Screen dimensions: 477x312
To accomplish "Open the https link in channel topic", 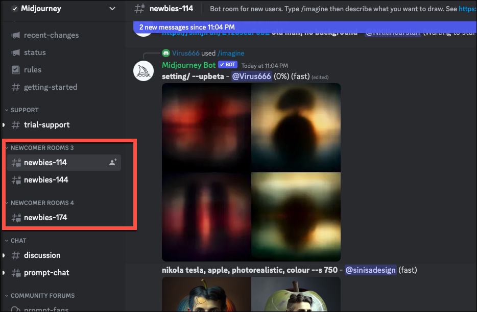I will pyautogui.click(x=467, y=9).
